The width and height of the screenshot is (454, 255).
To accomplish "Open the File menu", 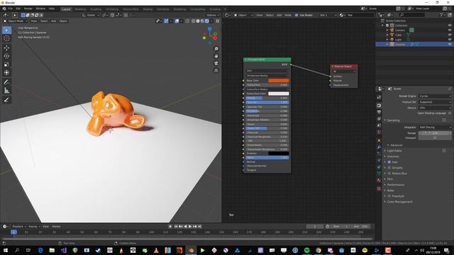I will pos(11,8).
